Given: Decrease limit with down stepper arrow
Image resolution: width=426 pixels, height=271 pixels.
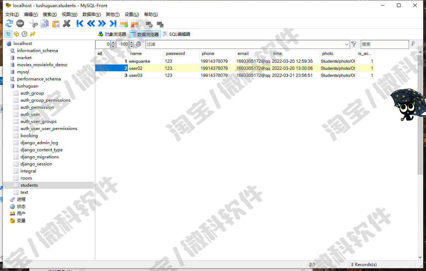Looking at the screenshot, I should point(131,46).
